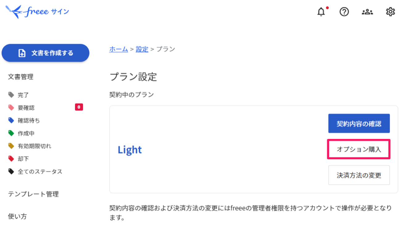The image size is (401, 226).
Task: Open the team members icon
Action: tap(367, 12)
